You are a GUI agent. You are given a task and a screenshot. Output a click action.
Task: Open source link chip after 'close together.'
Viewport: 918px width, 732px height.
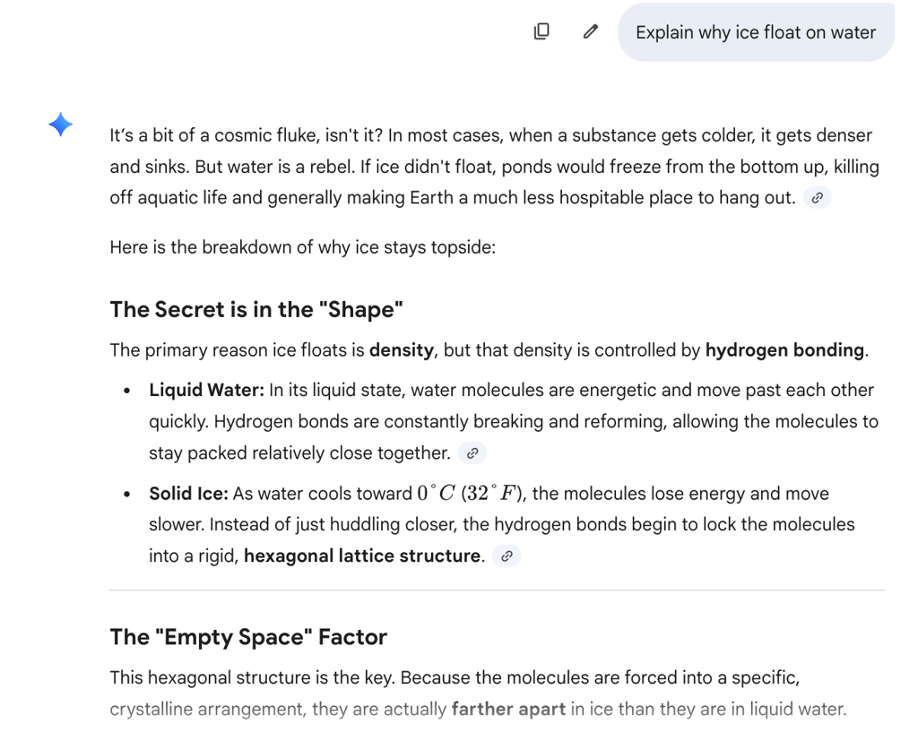click(x=472, y=452)
